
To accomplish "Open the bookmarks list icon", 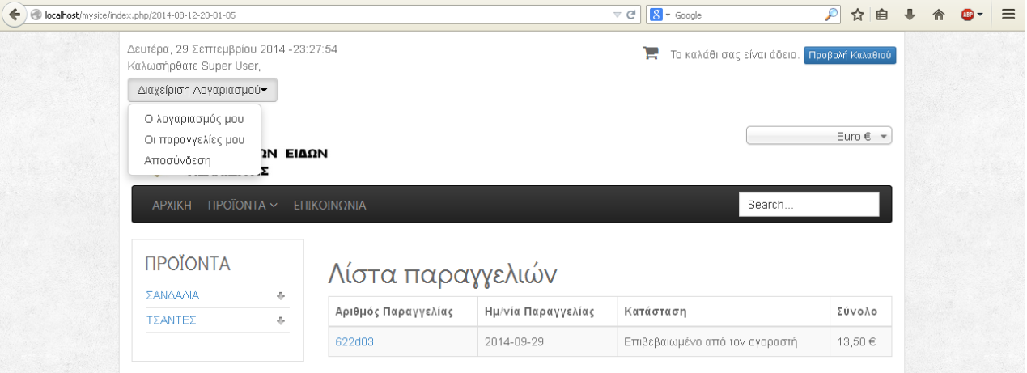I will pyautogui.click(x=883, y=15).
